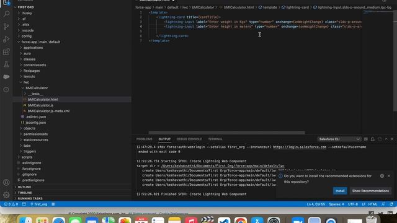Change indentation via Spaces: 4

336,204
